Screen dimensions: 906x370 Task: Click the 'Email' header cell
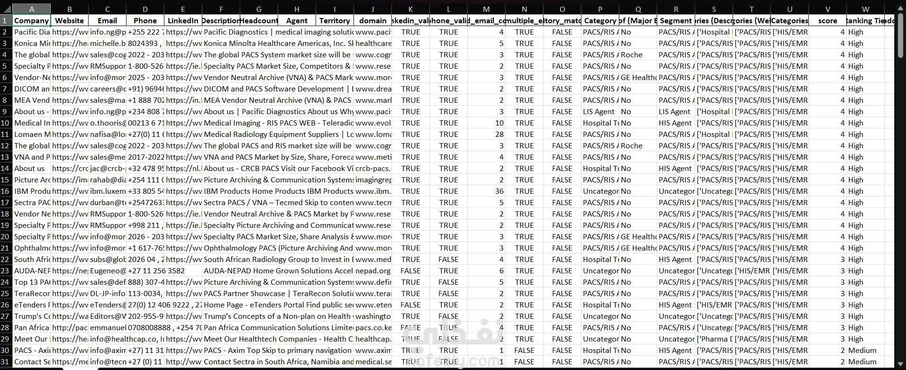coord(107,20)
